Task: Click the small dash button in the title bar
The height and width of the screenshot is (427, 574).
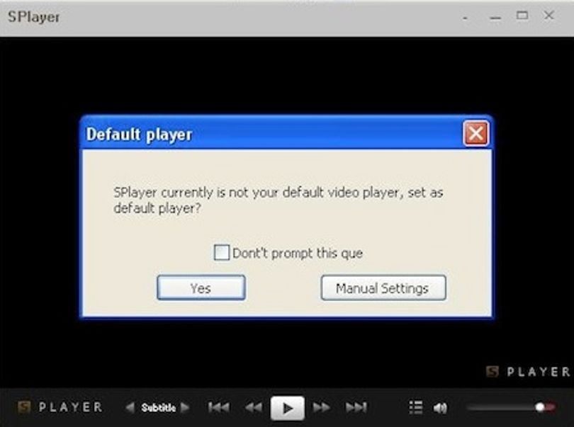Action: (466, 18)
